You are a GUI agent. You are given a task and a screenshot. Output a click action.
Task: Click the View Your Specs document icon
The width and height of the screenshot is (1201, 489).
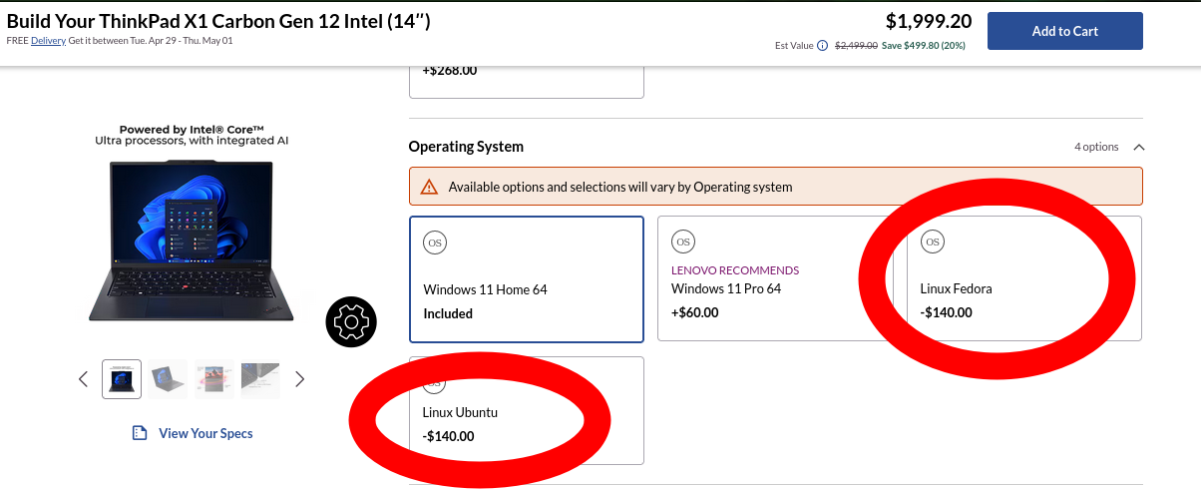click(140, 433)
